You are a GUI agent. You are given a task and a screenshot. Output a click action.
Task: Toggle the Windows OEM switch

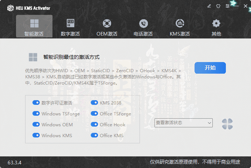tap(36, 124)
